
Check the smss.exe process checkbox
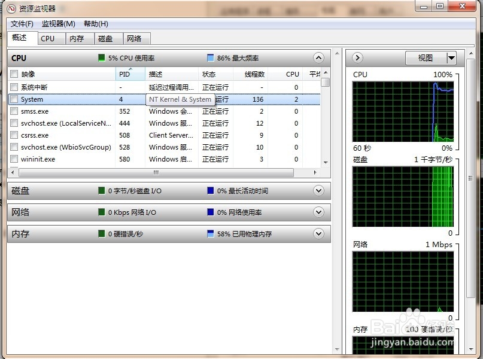click(14, 111)
